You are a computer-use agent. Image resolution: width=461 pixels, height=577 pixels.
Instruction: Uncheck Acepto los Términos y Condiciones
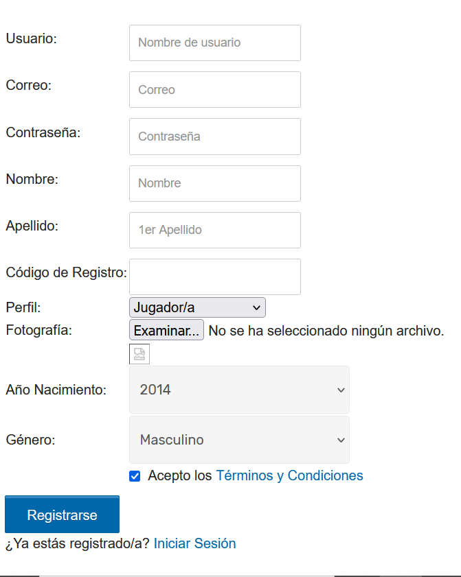(x=135, y=475)
